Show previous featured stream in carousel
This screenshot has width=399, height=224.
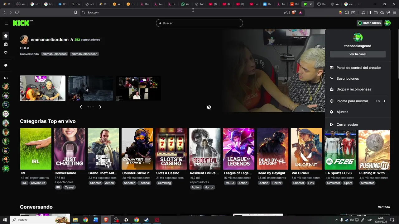pyautogui.click(x=81, y=107)
